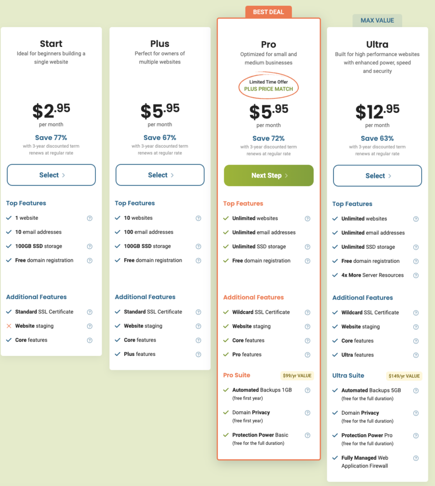This screenshot has height=486, width=435.
Task: Click the checkmark next to Ultra features
Action: tap(335, 355)
